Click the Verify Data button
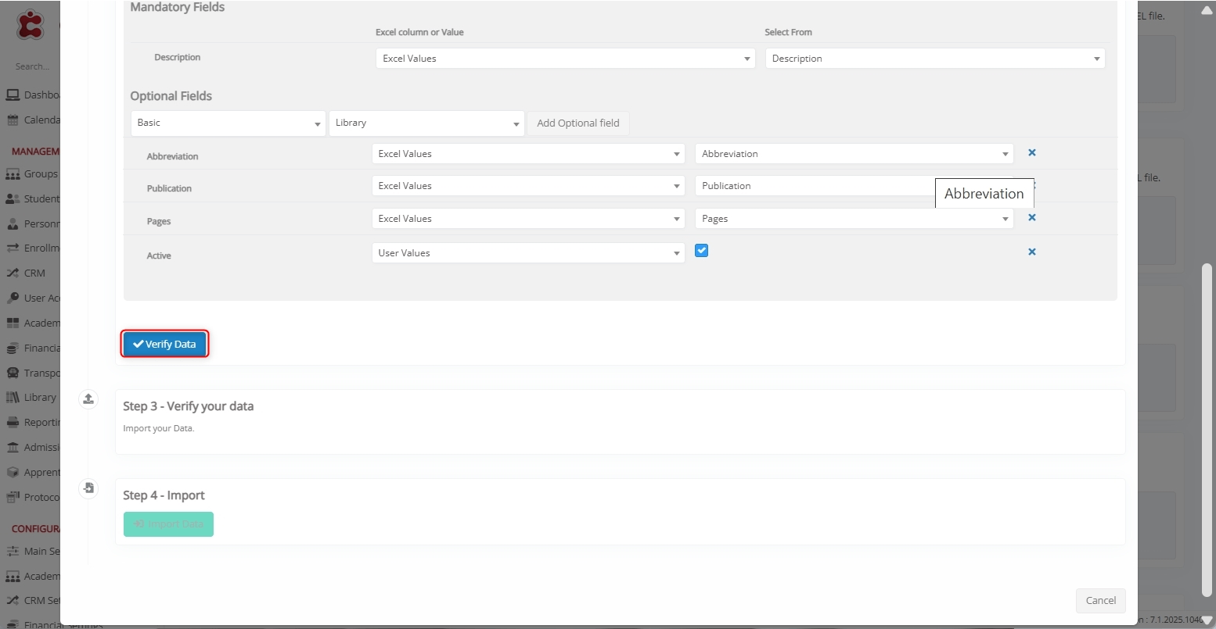Image resolution: width=1216 pixels, height=629 pixels. coord(164,345)
